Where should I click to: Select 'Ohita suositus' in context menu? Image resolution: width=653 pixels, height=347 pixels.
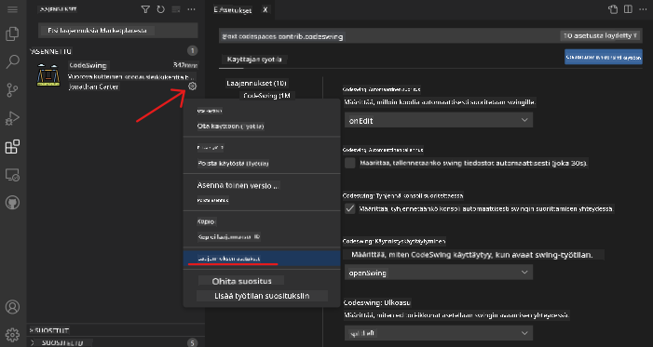click(x=241, y=281)
